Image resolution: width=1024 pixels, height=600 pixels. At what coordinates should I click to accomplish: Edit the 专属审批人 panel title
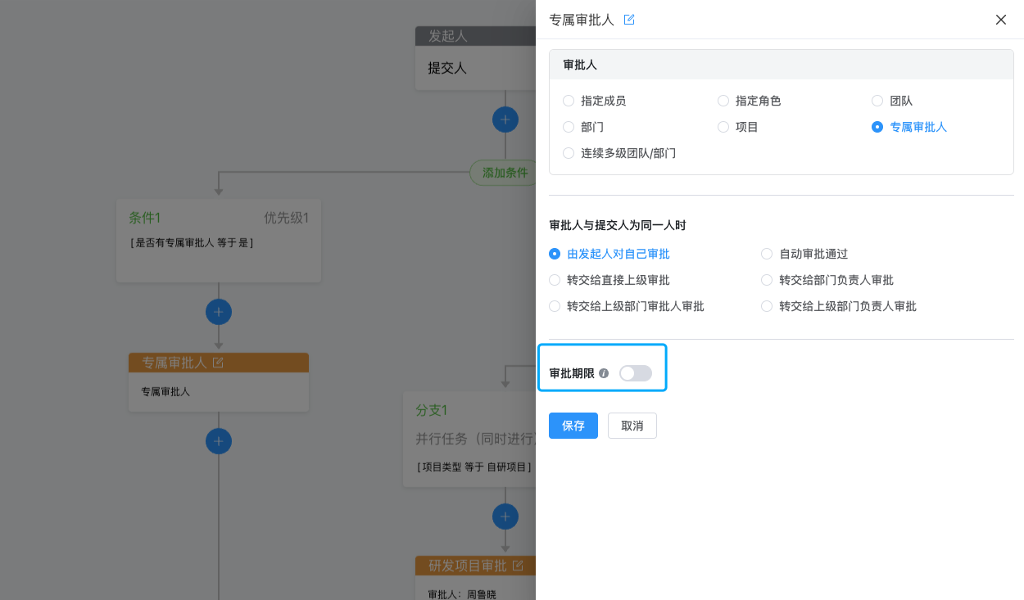pos(629,20)
